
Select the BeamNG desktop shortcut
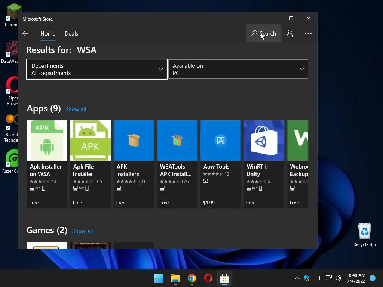[x=11, y=128]
